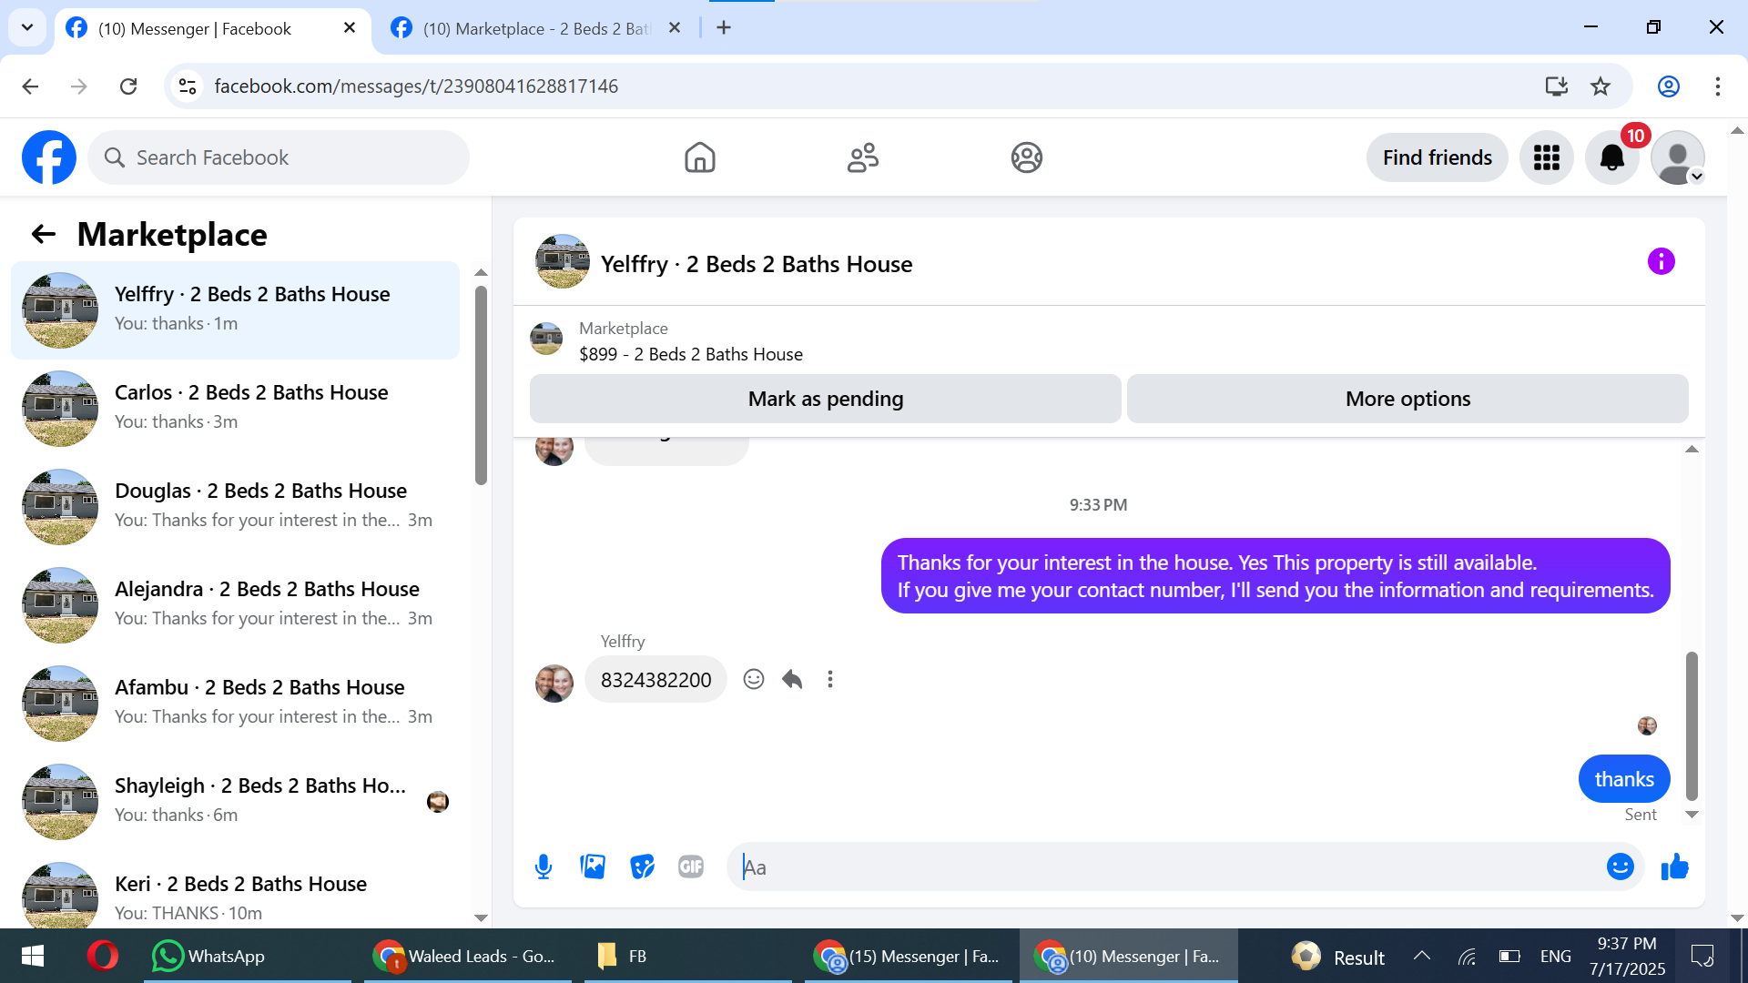Open the Windows Start menu
Screen dimensions: 1748x983
coord(33,956)
